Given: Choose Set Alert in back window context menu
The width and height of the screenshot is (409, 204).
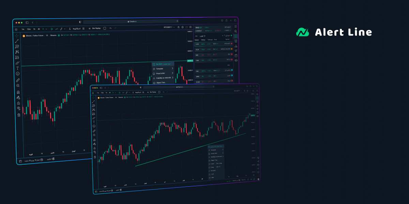Looking at the screenshot, I should [163, 64].
